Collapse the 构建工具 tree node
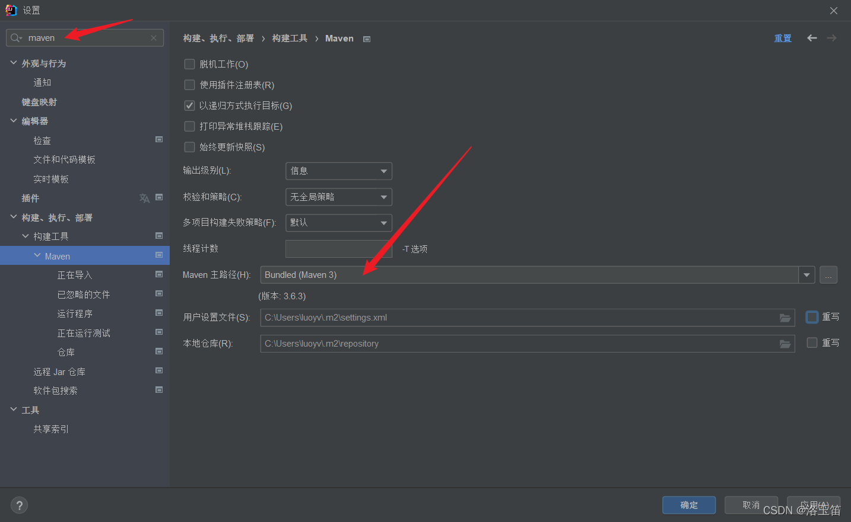The height and width of the screenshot is (522, 851). pyautogui.click(x=26, y=236)
